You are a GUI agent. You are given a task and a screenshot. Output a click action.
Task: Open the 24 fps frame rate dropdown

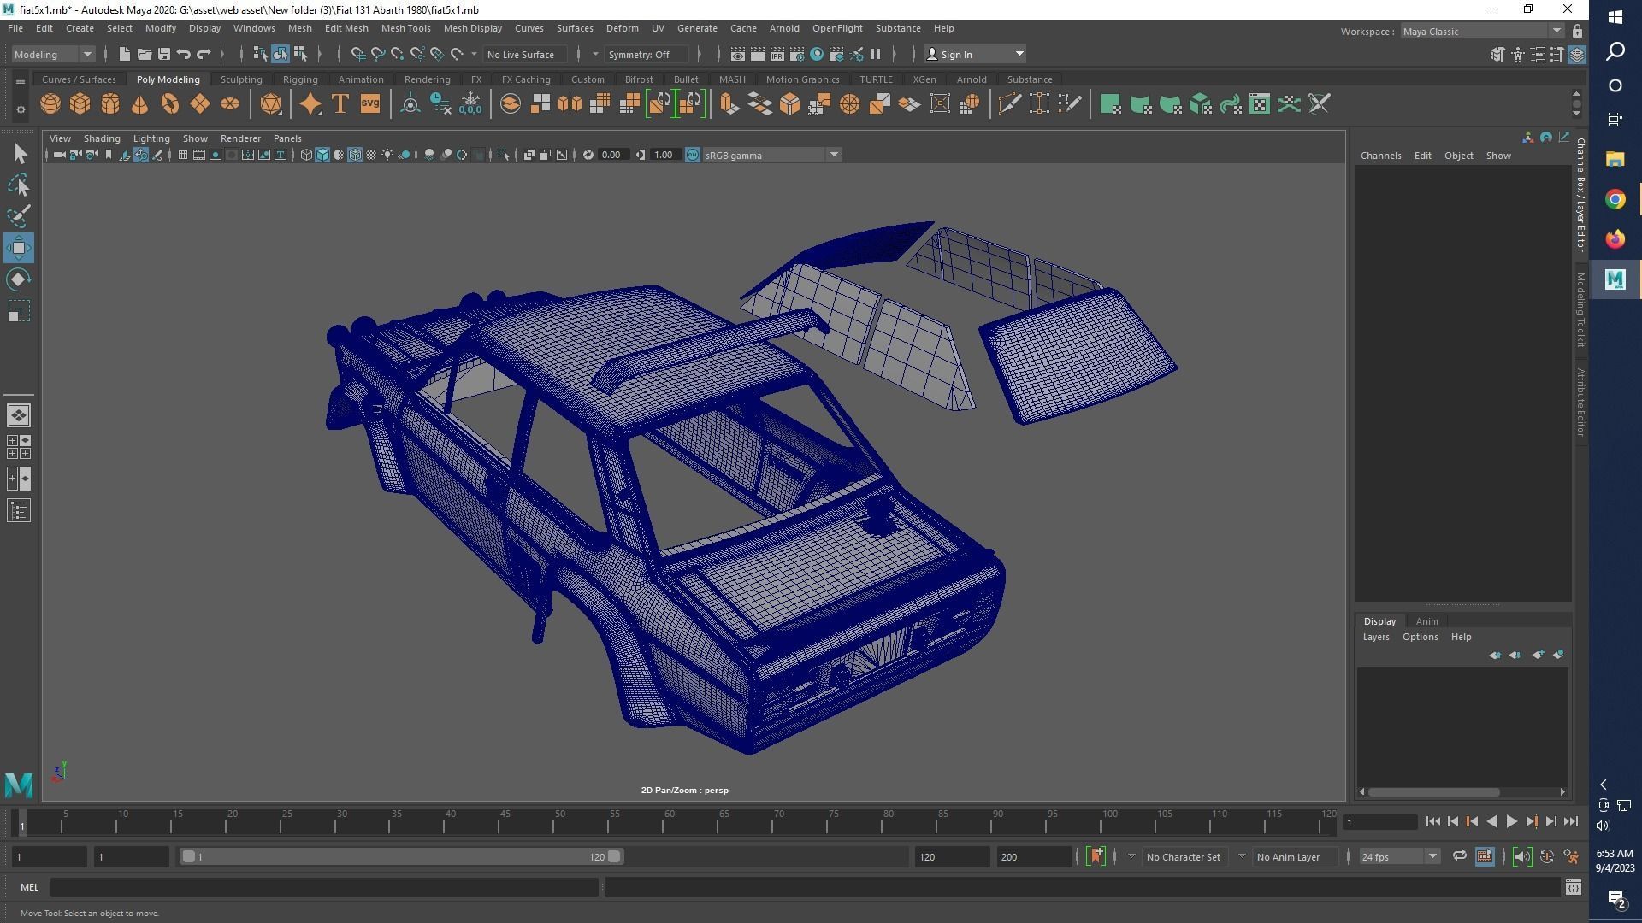click(1399, 856)
